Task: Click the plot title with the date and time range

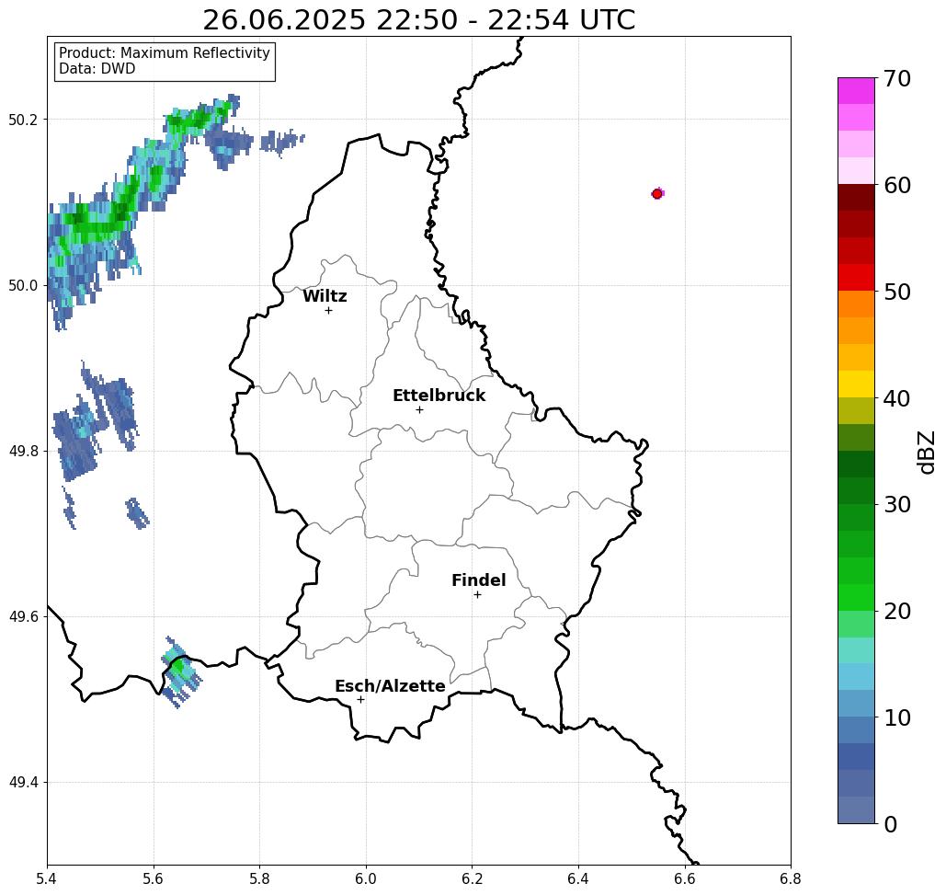Action: 418,20
